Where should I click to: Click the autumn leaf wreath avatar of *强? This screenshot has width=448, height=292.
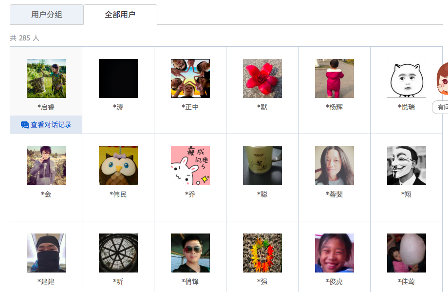(262, 253)
